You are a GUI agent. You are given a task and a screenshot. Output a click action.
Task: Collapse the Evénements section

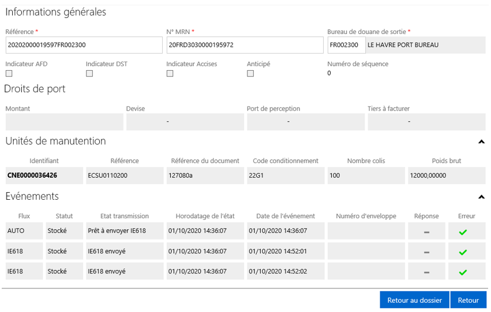coord(481,197)
